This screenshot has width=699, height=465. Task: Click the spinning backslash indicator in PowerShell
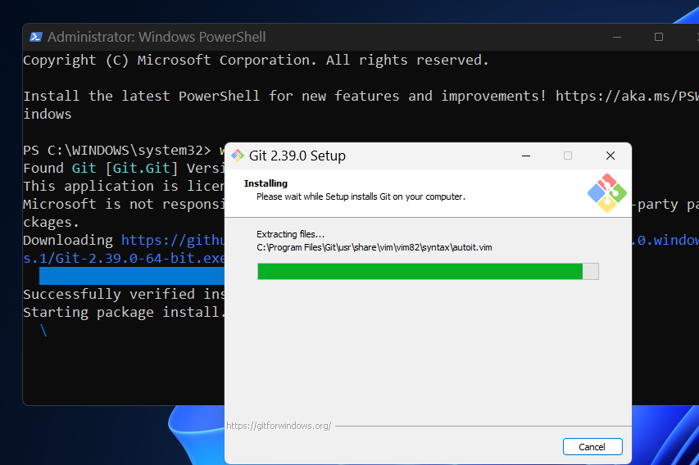[43, 330]
